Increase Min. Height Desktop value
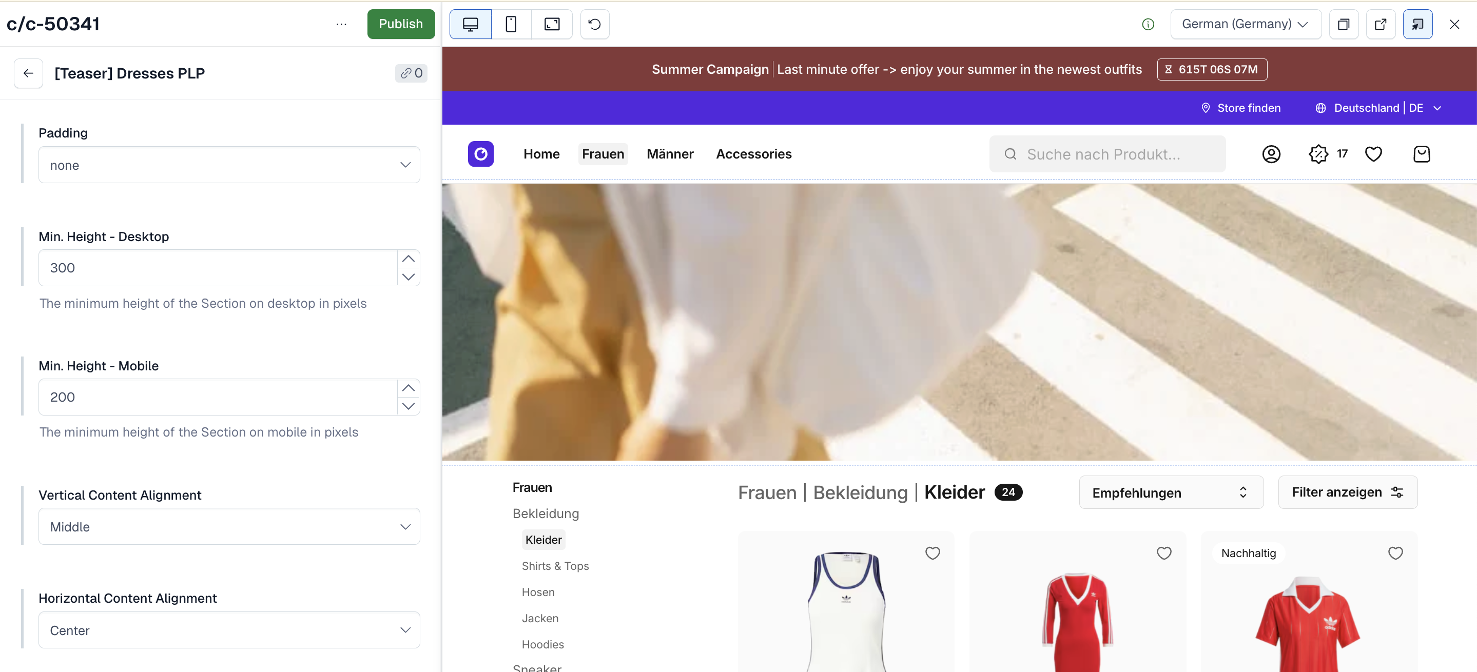 point(408,259)
